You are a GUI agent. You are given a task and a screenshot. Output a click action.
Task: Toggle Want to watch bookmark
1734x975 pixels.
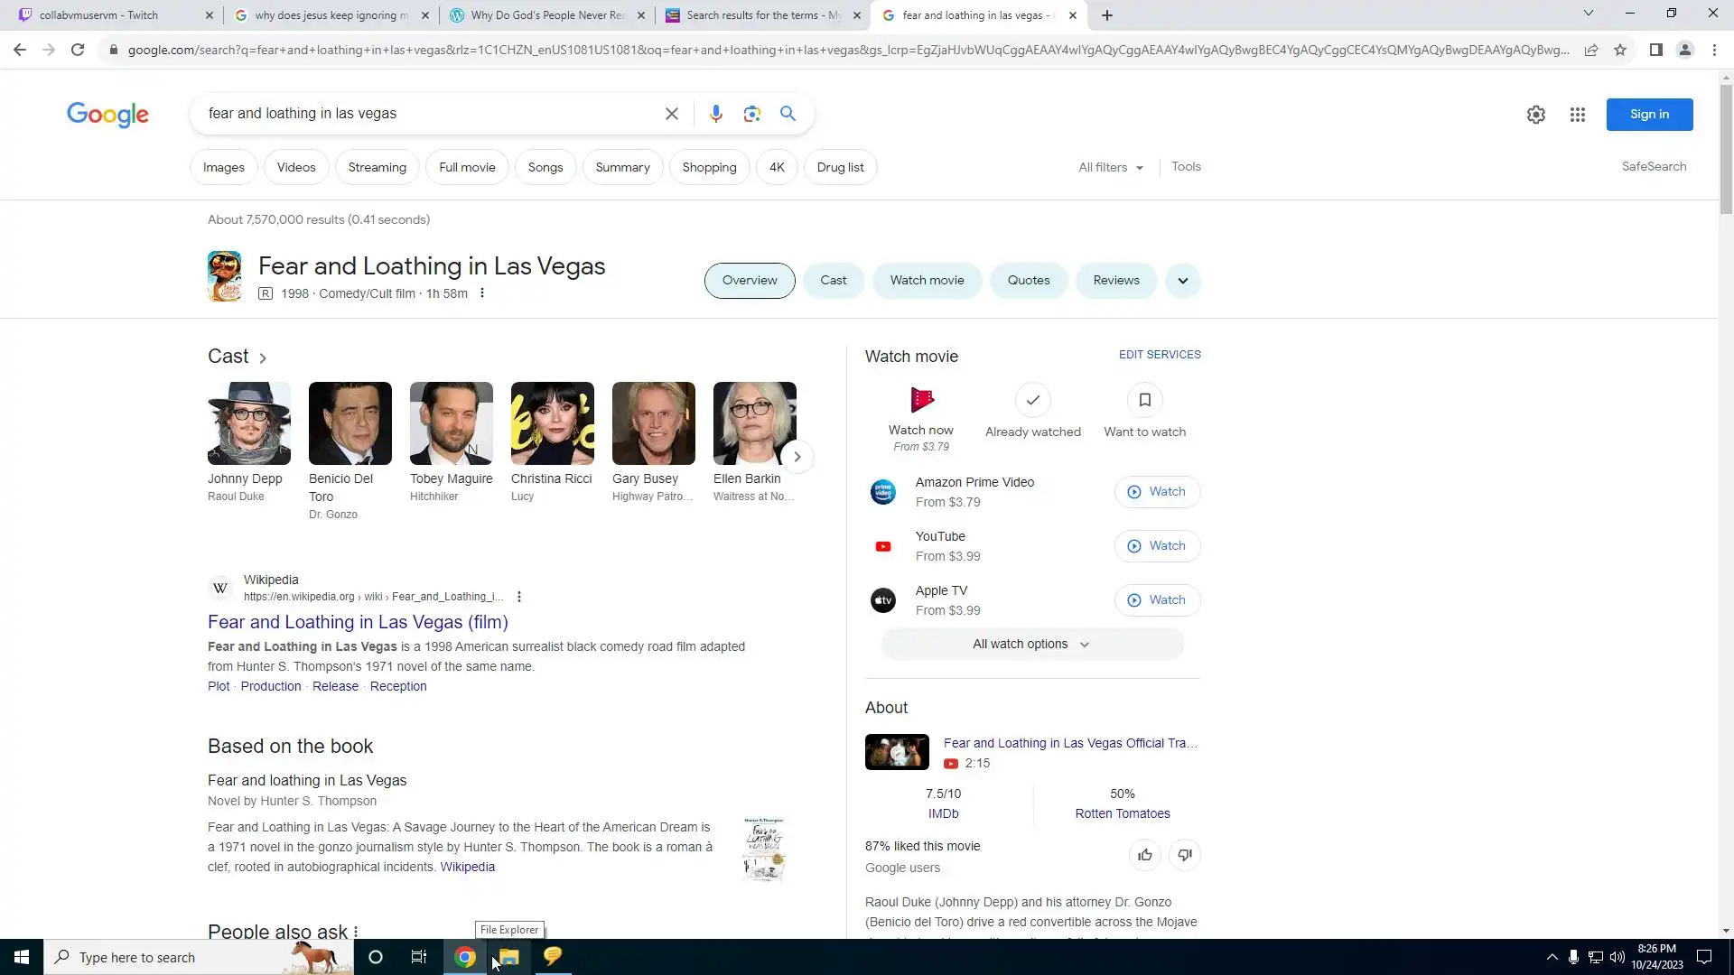click(1144, 400)
